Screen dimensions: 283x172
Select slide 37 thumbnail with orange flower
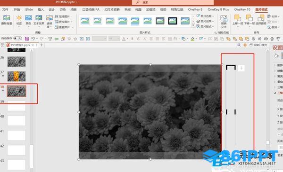click(x=17, y=76)
